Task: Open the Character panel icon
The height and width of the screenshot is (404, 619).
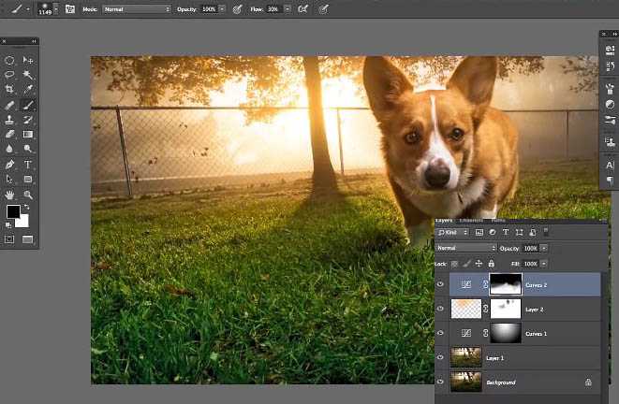Action: point(610,164)
